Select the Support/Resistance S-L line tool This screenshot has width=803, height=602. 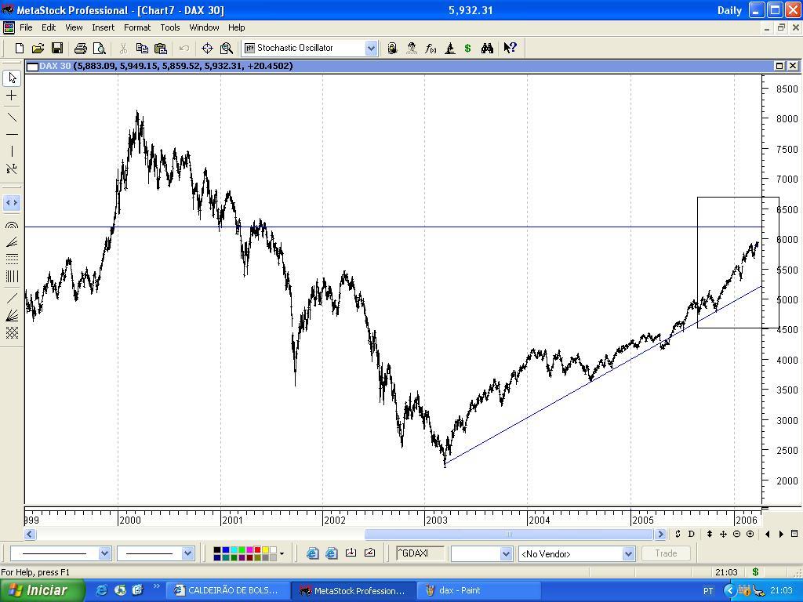coord(12,169)
